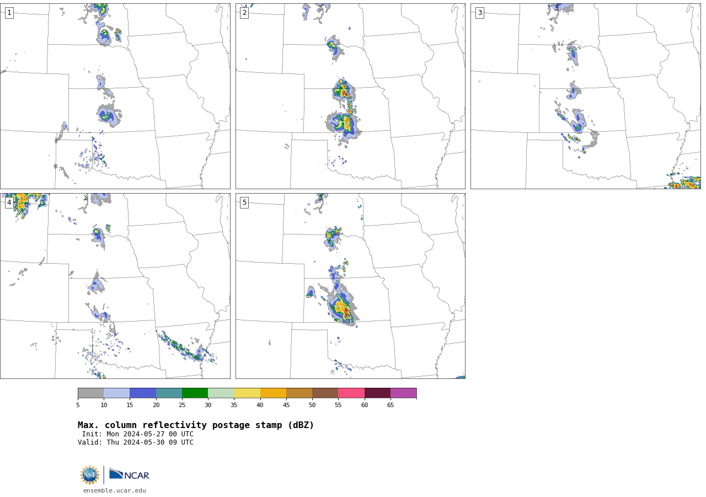Screen dimensions: 706x497
Task: Open ensemble member 3 reflectivity panel
Action: tap(585, 96)
